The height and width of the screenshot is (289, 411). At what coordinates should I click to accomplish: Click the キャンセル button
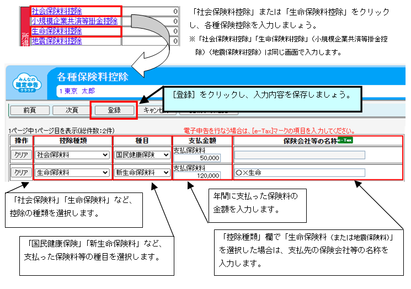154,110
